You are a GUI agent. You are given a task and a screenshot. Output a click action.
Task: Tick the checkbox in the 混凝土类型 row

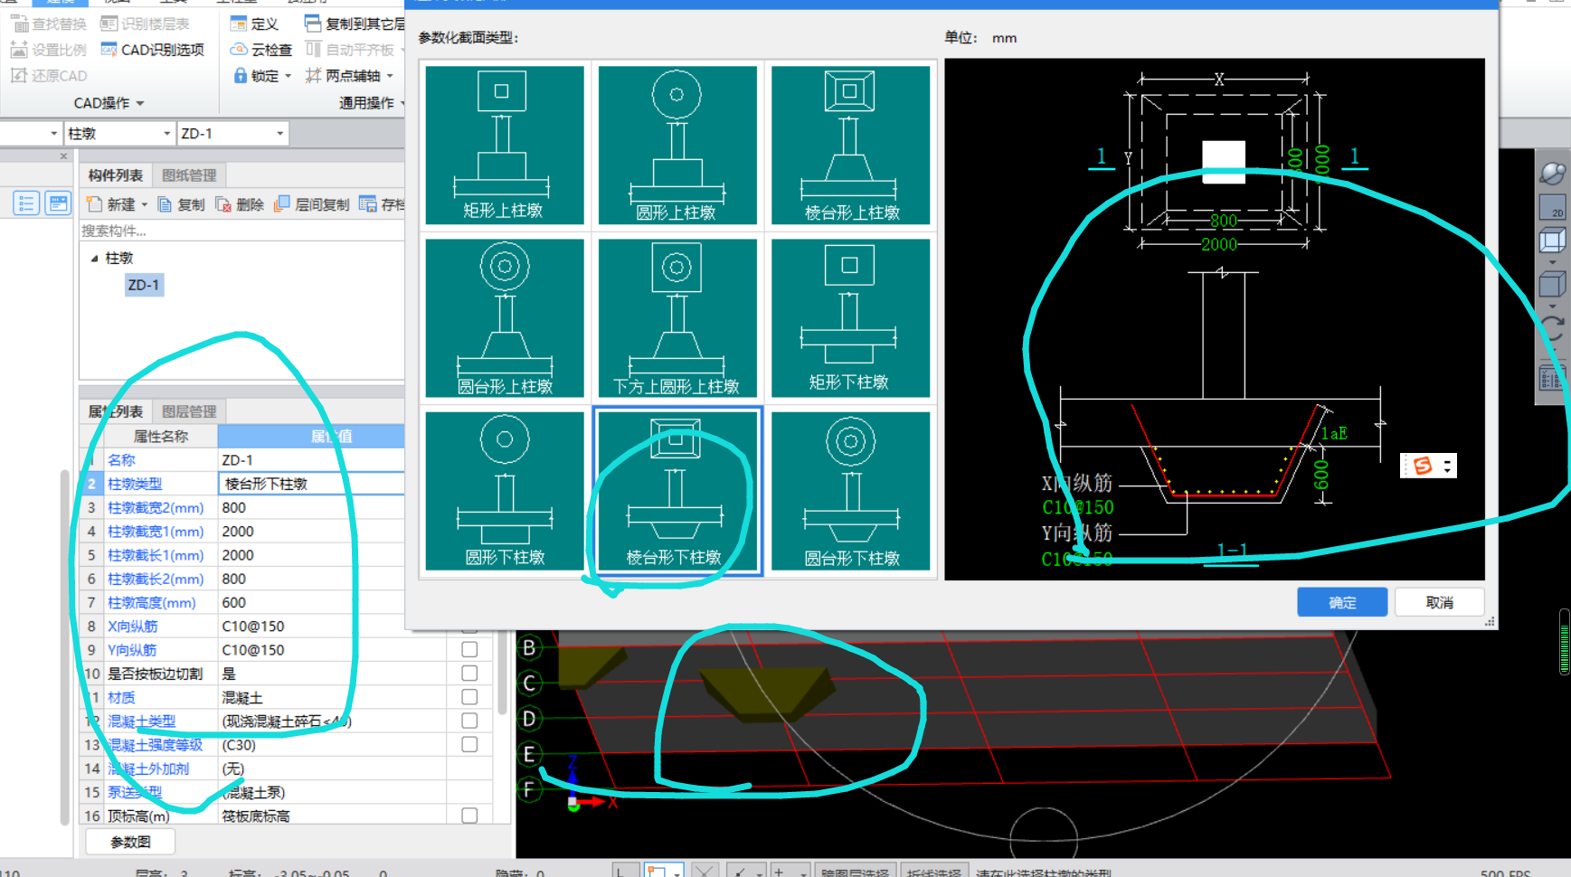pyautogui.click(x=469, y=721)
